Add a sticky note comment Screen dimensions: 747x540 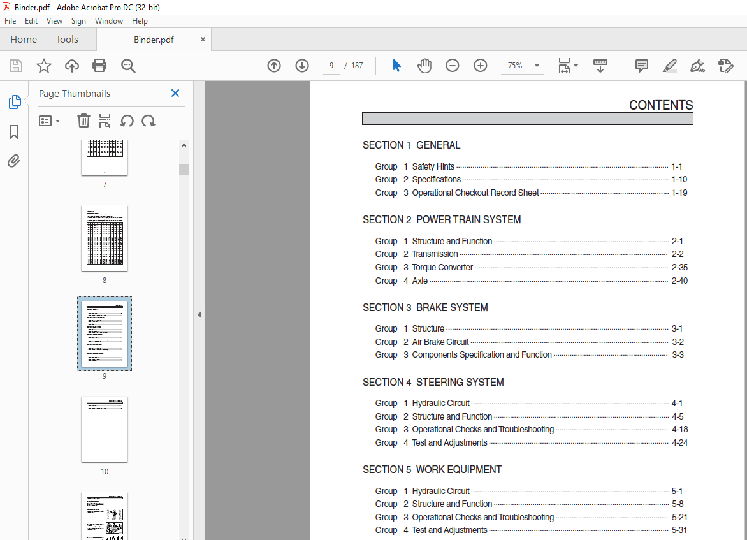642,66
